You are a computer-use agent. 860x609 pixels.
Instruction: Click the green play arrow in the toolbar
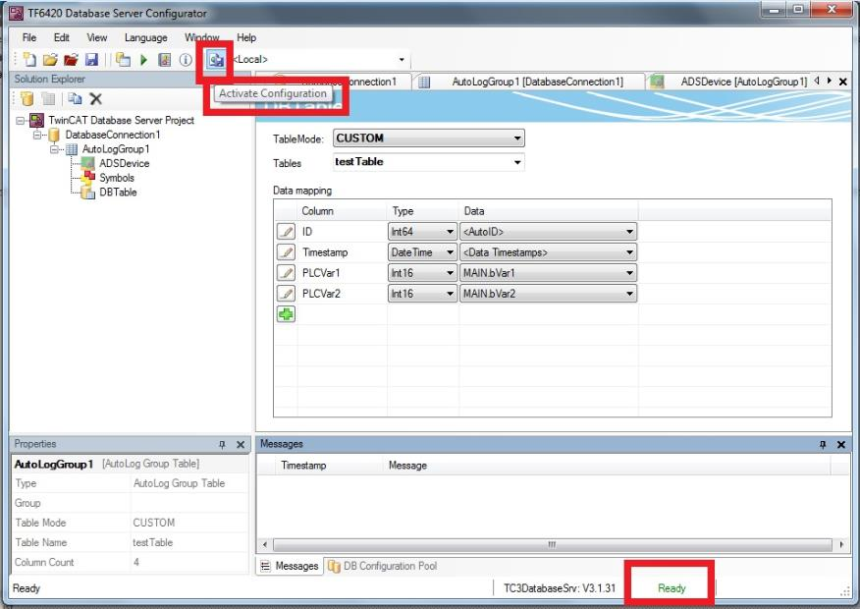(143, 59)
